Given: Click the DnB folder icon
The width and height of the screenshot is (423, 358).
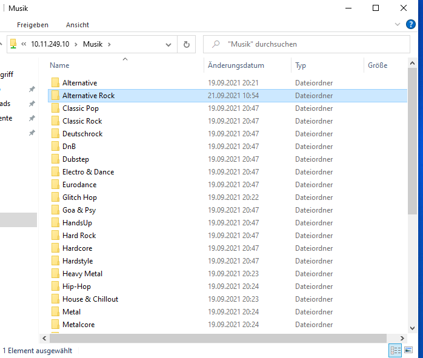Looking at the screenshot, I should [x=55, y=147].
